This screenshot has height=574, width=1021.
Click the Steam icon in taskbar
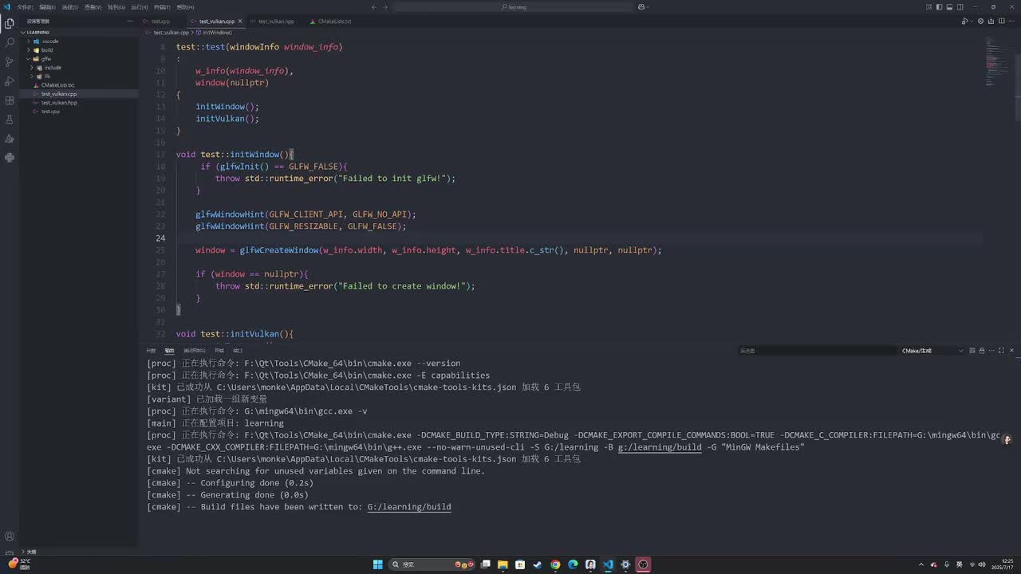click(x=538, y=564)
